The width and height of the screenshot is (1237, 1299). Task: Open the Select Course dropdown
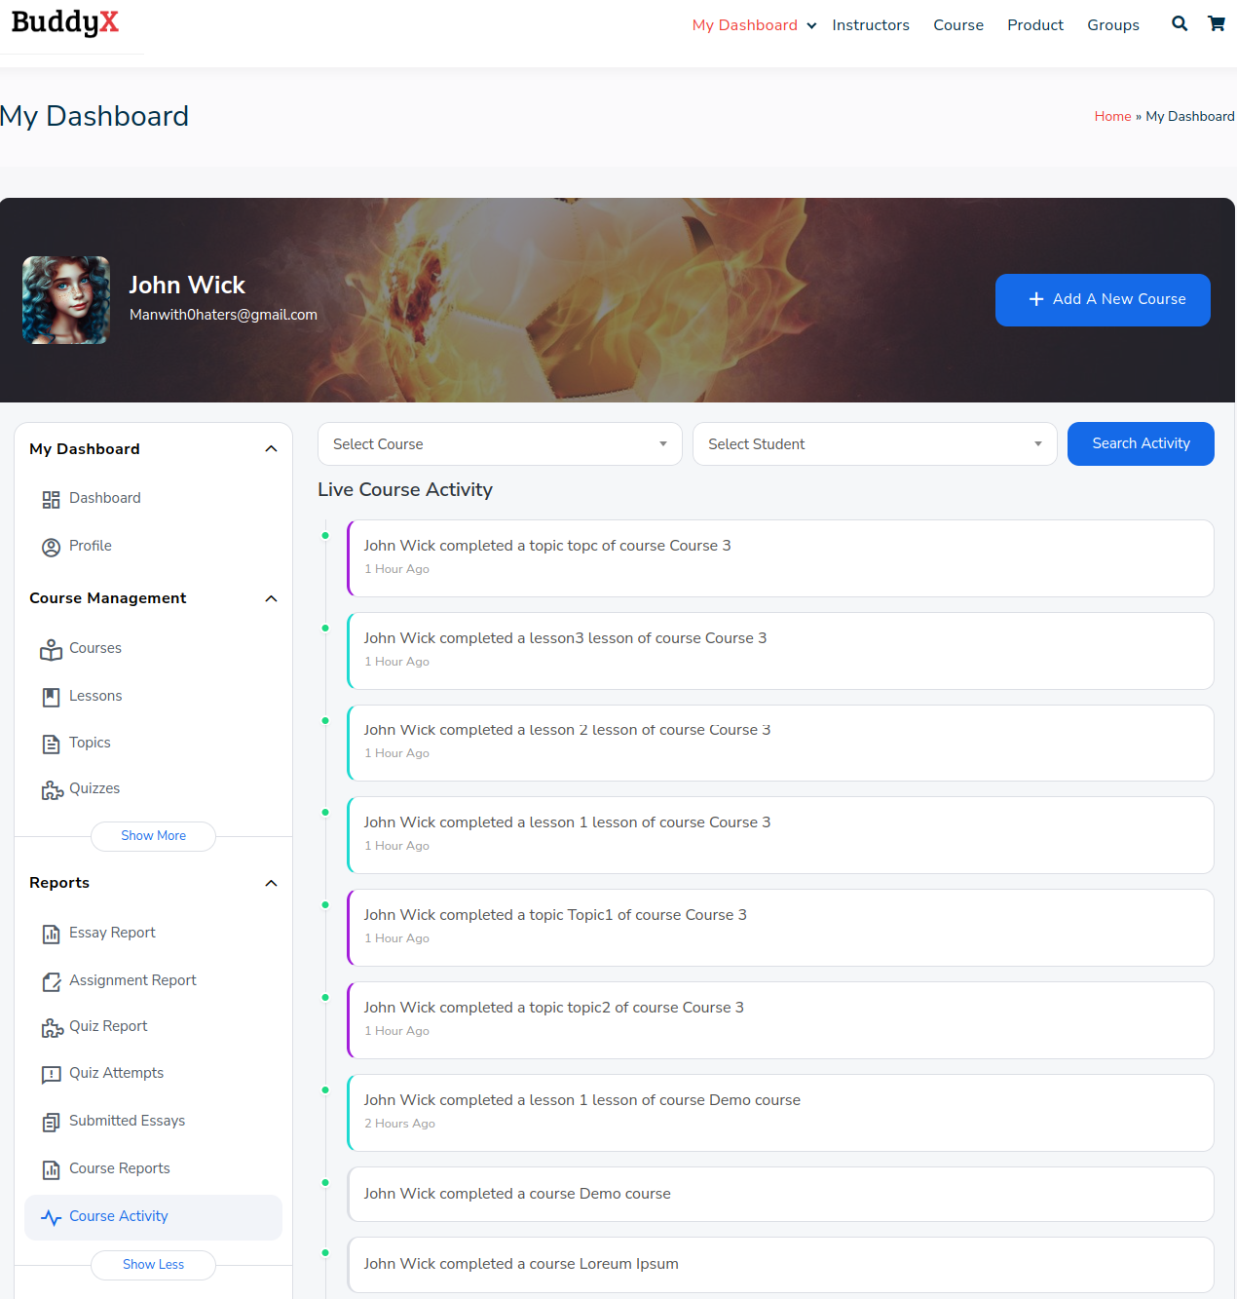coord(499,444)
